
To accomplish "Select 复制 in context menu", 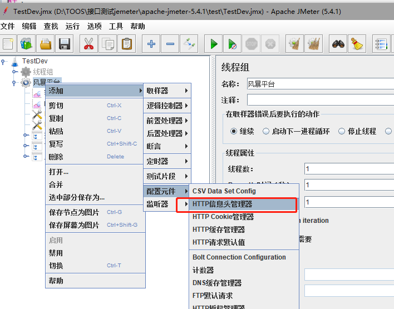I will coord(95,118).
